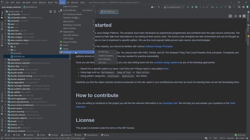Viewport: 250px width, 140px height.
Task: Expand the composite module folder
Action: tap(5, 14)
